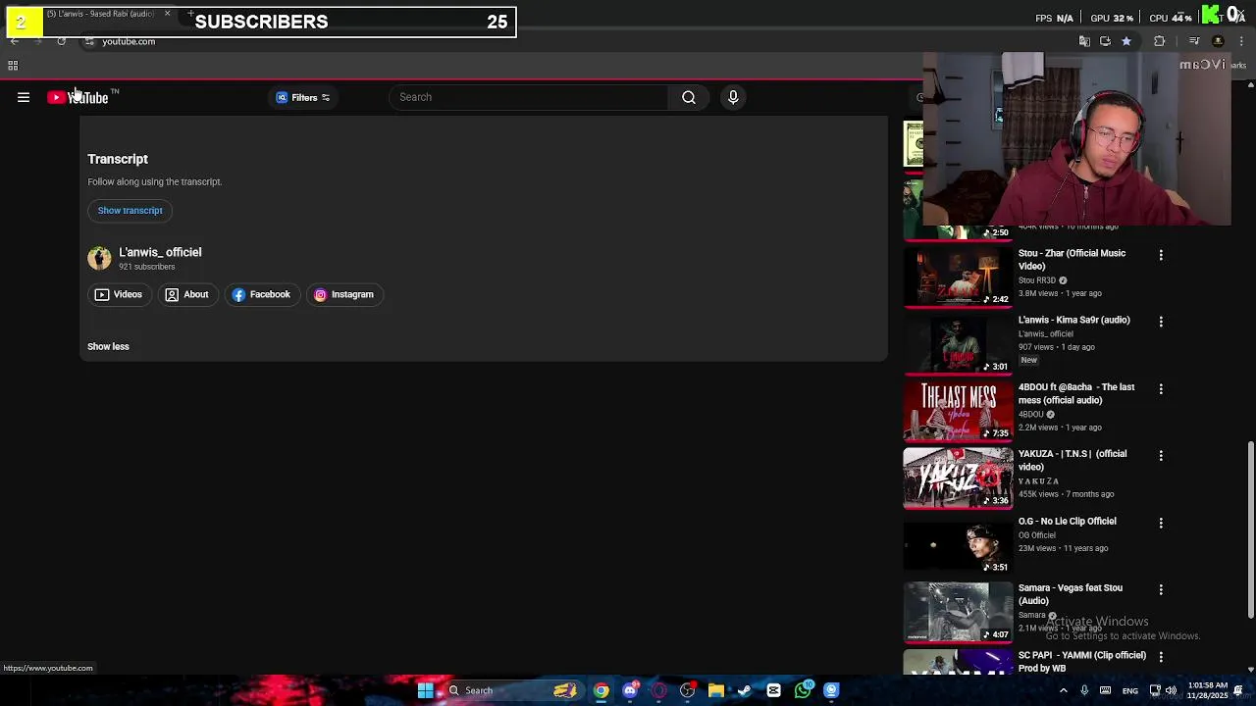Open the channel About chip
Viewport: 1256px width, 706px height.
tap(186, 294)
